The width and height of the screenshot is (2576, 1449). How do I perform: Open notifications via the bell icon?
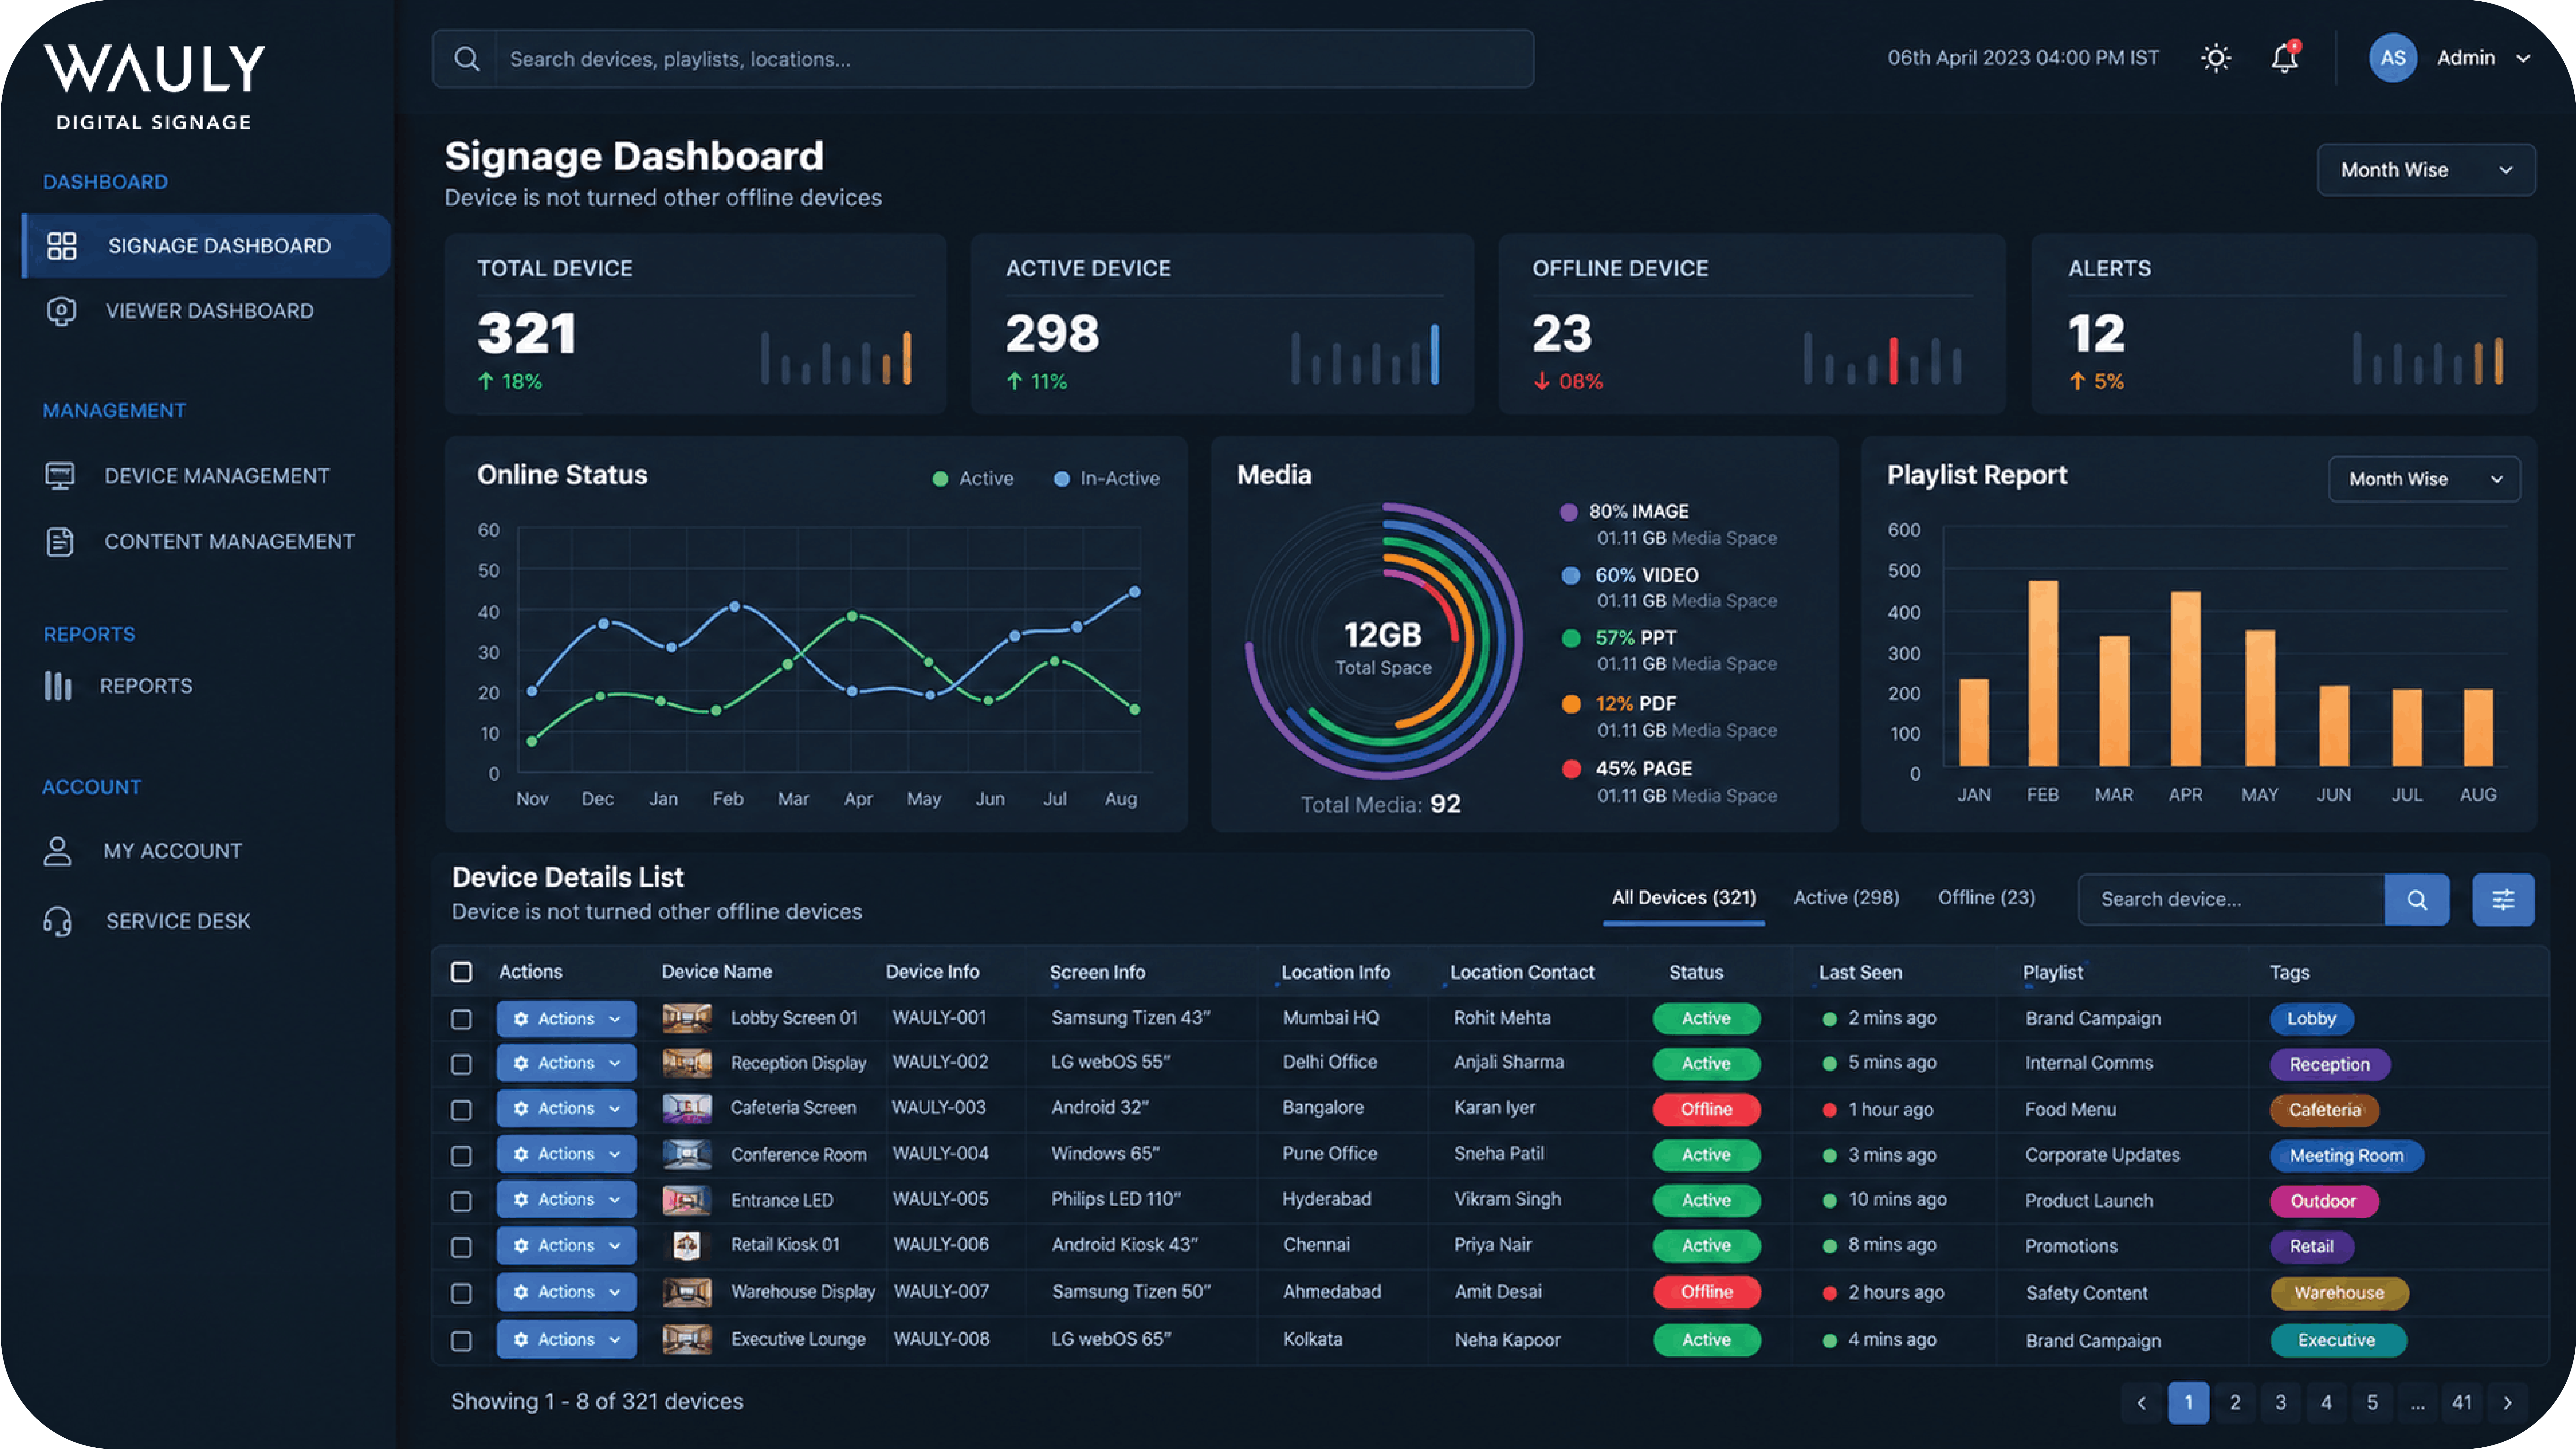pos(2285,57)
